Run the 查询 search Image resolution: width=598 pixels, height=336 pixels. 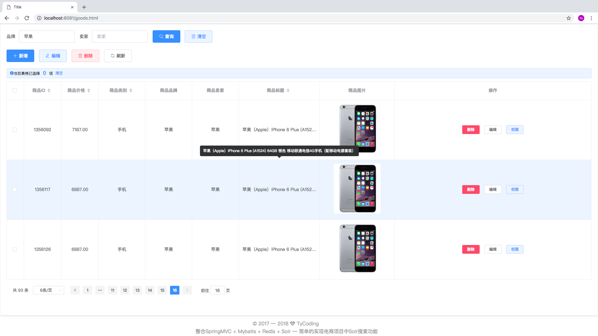[x=166, y=36]
